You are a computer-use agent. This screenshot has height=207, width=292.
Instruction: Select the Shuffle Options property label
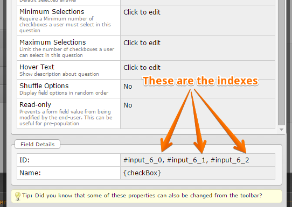[x=44, y=86]
